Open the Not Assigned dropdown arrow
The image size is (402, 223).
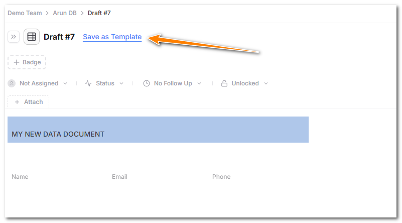click(x=65, y=83)
